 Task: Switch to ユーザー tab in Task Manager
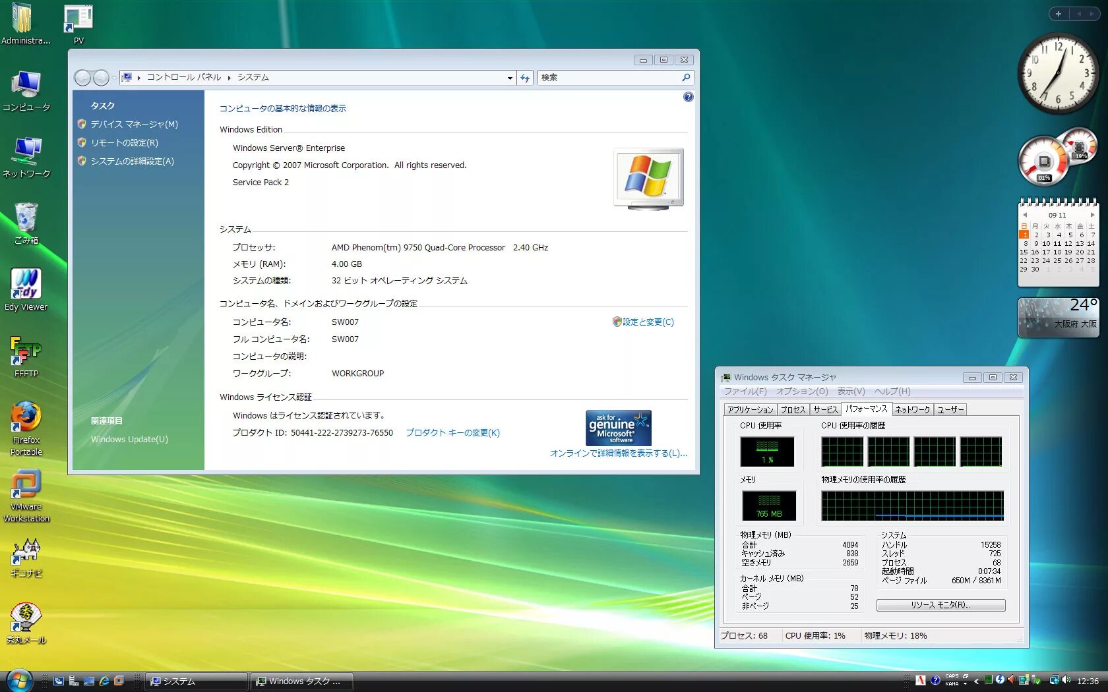pyautogui.click(x=950, y=410)
